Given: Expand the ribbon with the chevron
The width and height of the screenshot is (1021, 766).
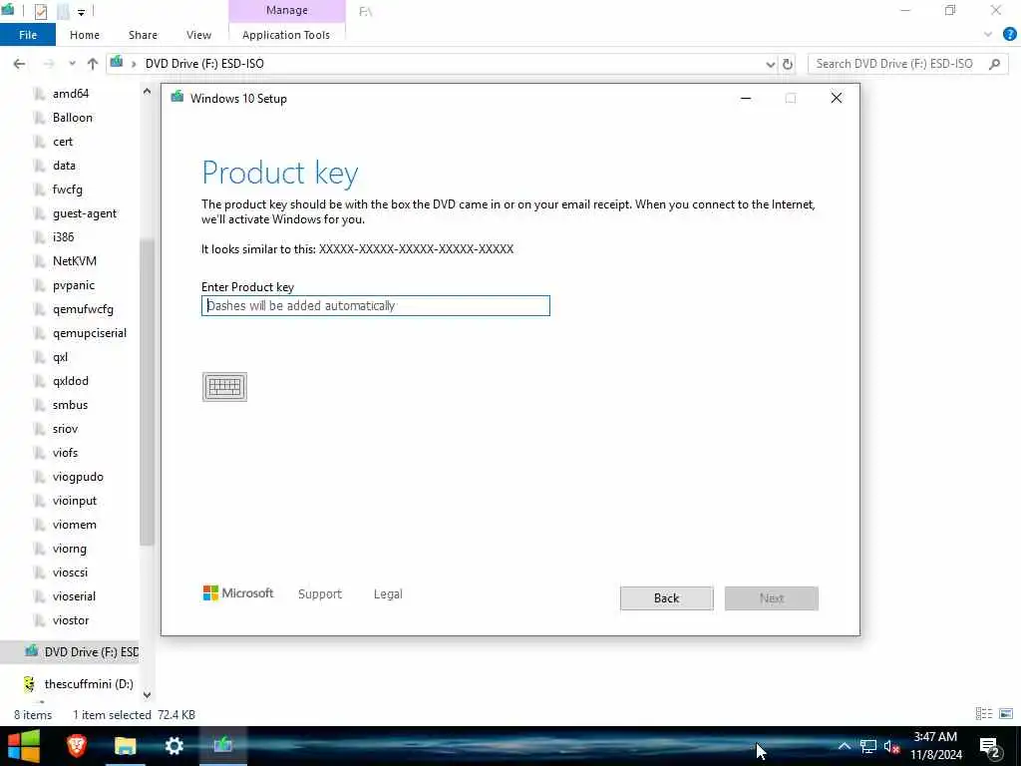Looking at the screenshot, I should pos(988,35).
